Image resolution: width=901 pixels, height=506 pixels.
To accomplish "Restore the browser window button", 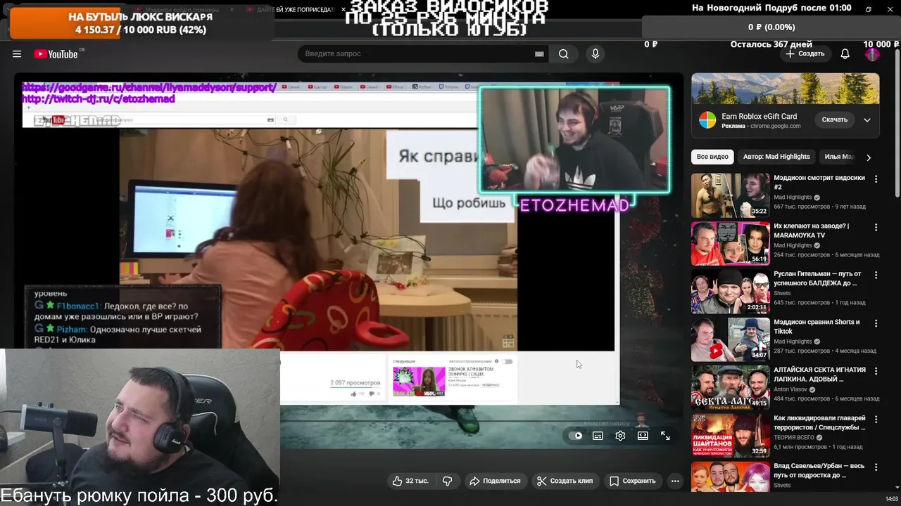I will pos(869,9).
